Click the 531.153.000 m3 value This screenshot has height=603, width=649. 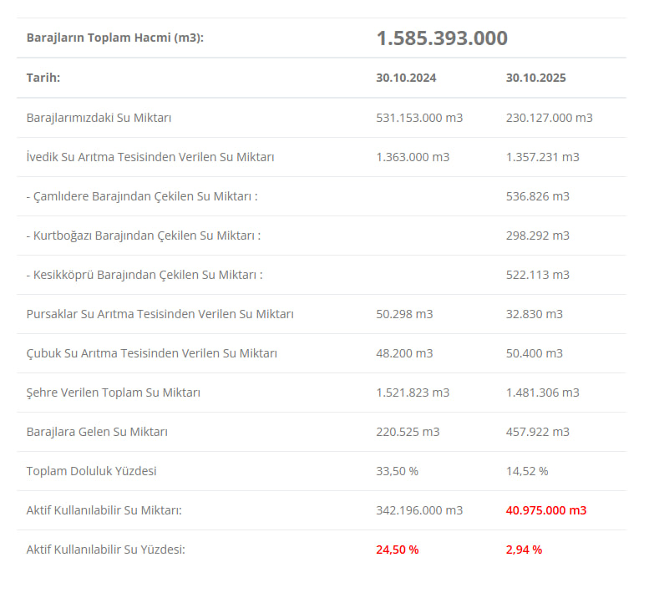pos(419,118)
